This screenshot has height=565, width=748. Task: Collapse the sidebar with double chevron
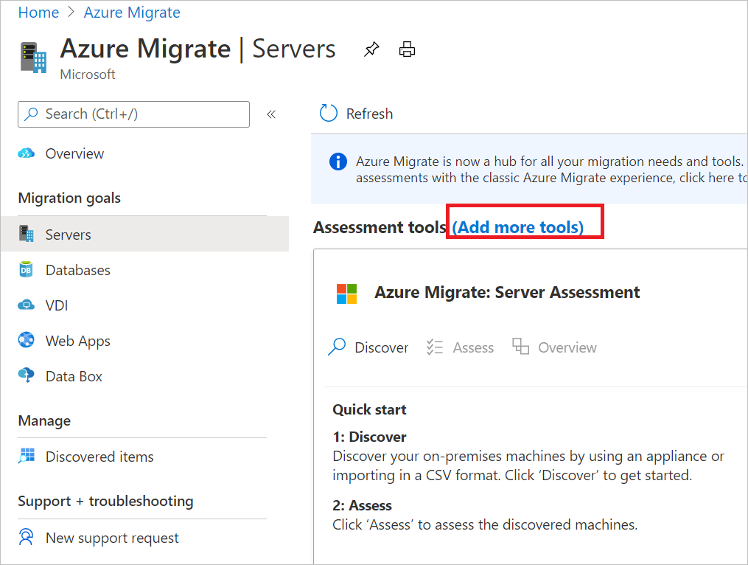point(271,114)
